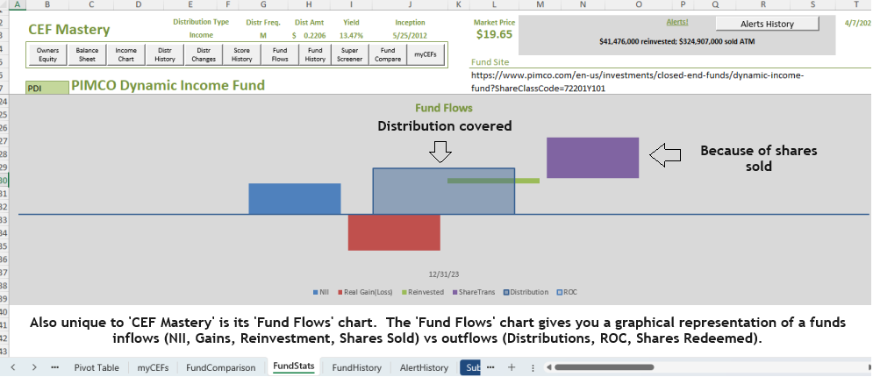Screen dimensions: 873x377
Task: Click the myCEFs button in toolbar
Action: click(x=426, y=54)
